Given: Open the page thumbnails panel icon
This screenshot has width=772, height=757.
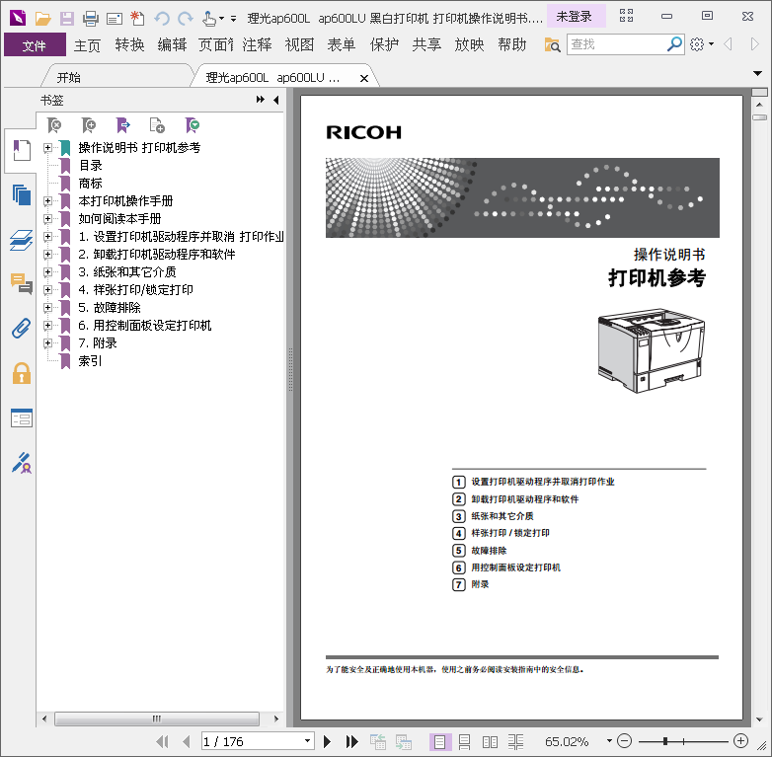Looking at the screenshot, I should [21, 194].
